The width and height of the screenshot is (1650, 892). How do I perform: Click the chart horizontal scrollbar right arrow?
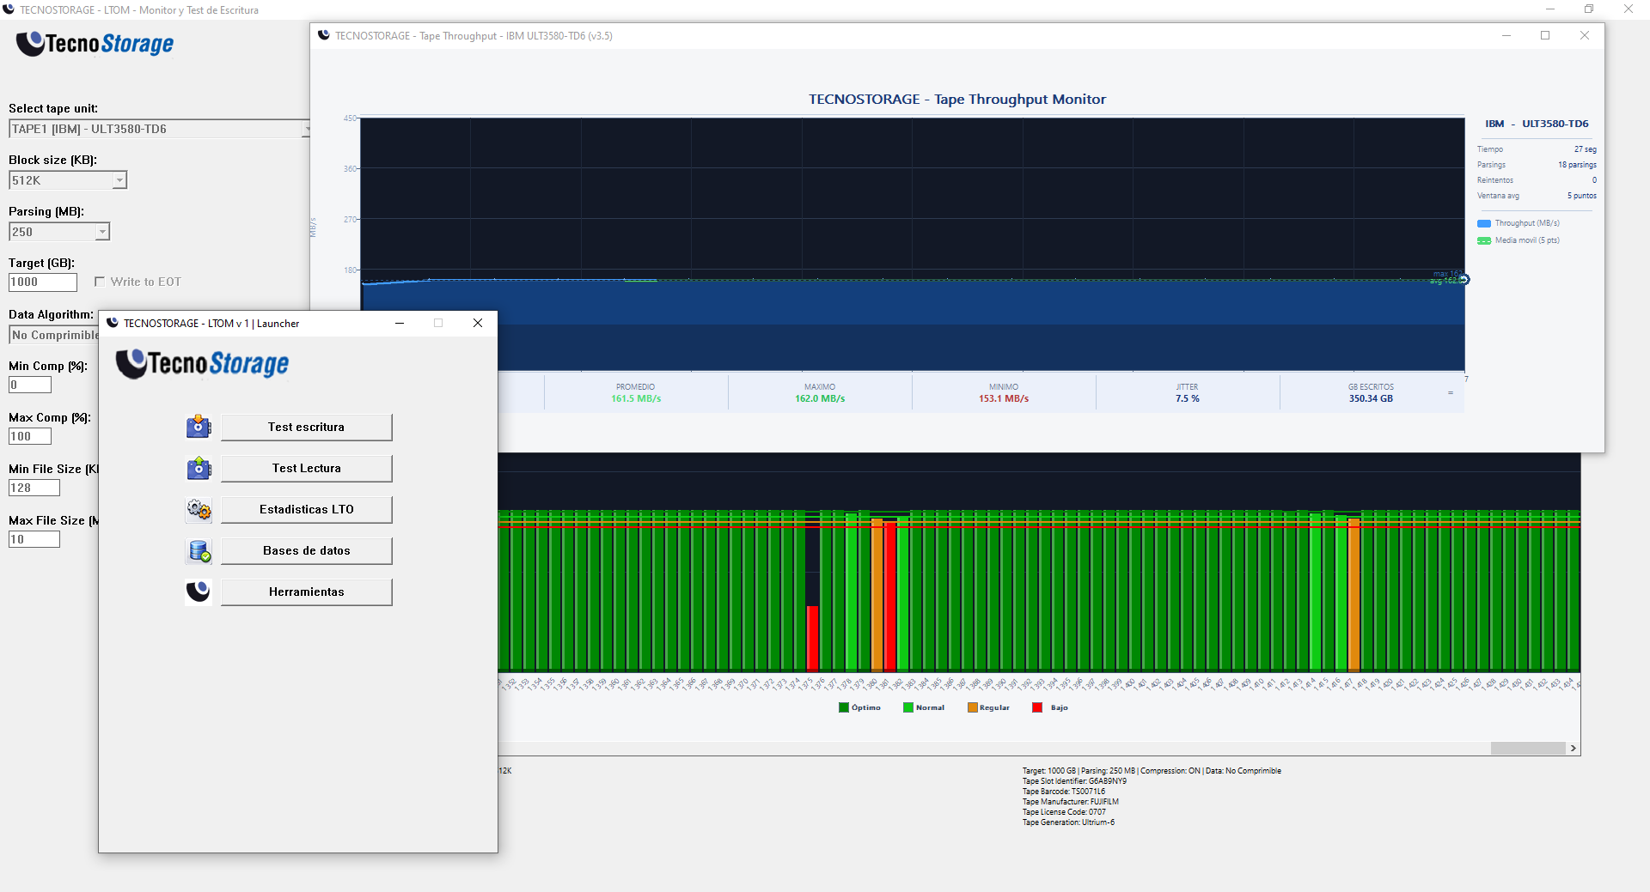pyautogui.click(x=1573, y=748)
